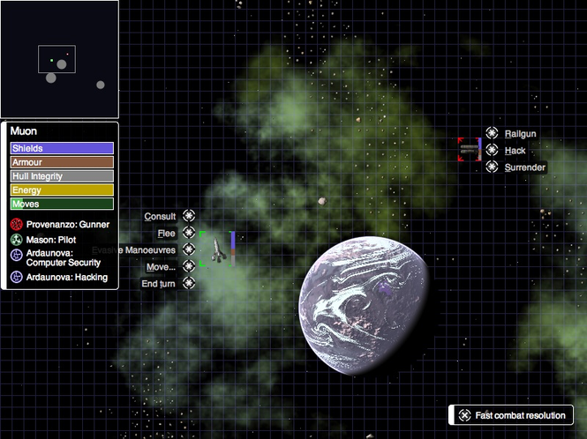The image size is (587, 439).
Task: Select the Mason: Pilot crew entry
Action: point(51,238)
